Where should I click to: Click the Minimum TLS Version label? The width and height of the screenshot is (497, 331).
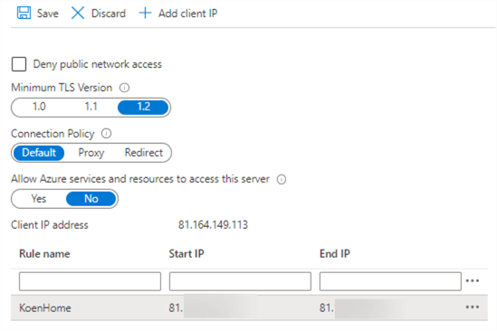62,88
